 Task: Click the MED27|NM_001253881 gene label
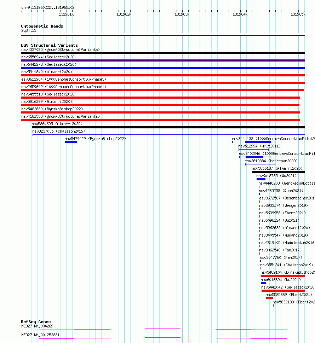pos(40,335)
